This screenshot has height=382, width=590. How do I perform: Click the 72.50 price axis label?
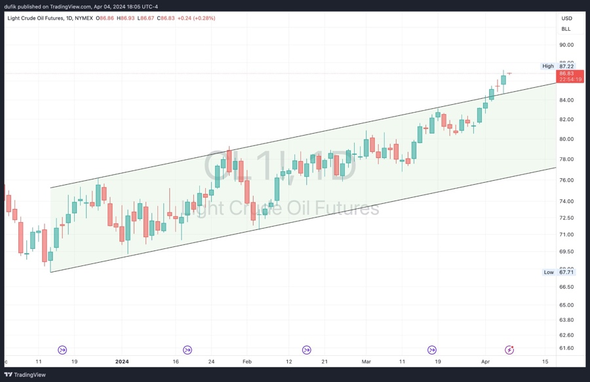click(566, 218)
